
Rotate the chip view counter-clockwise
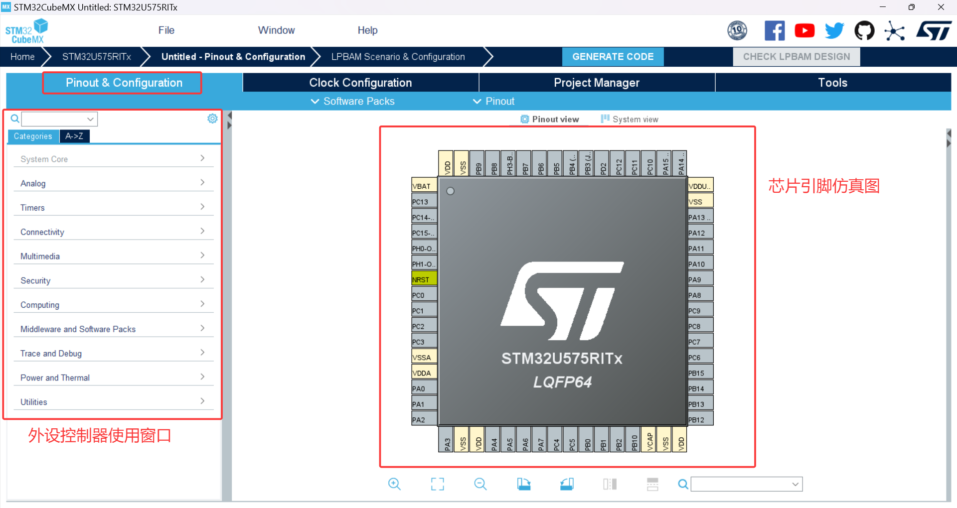pyautogui.click(x=567, y=484)
